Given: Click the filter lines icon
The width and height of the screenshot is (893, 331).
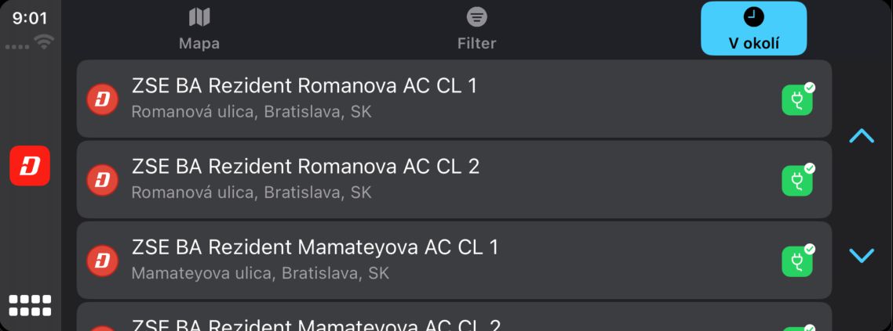Looking at the screenshot, I should click(x=476, y=17).
